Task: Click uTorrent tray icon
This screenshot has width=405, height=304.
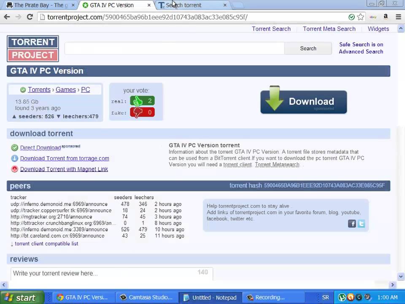Action: [342, 297]
